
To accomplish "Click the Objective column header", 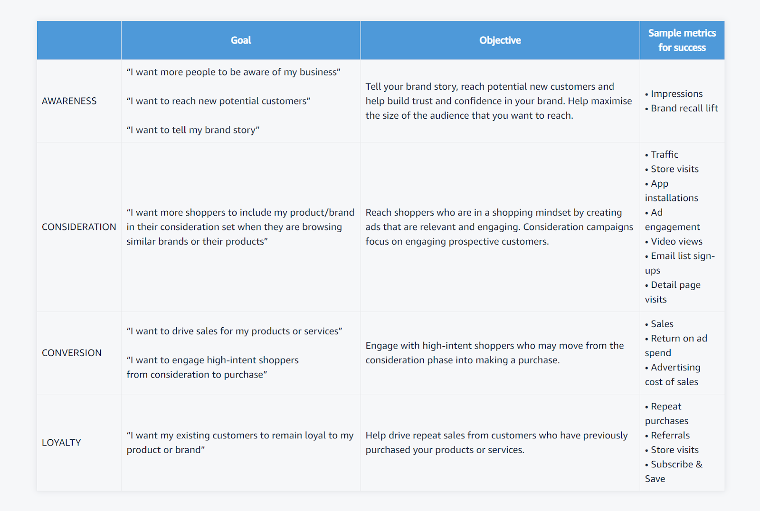I will 500,40.
